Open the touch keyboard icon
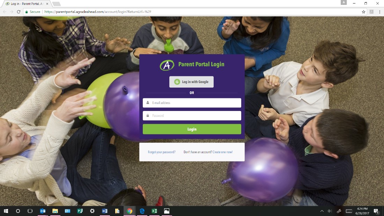The width and height of the screenshot is (384, 216). [349, 211]
